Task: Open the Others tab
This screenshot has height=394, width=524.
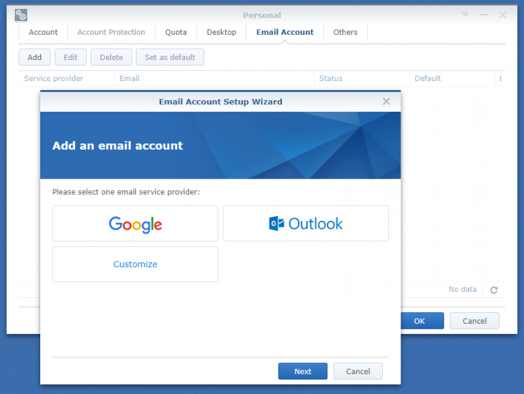Action: [x=345, y=33]
